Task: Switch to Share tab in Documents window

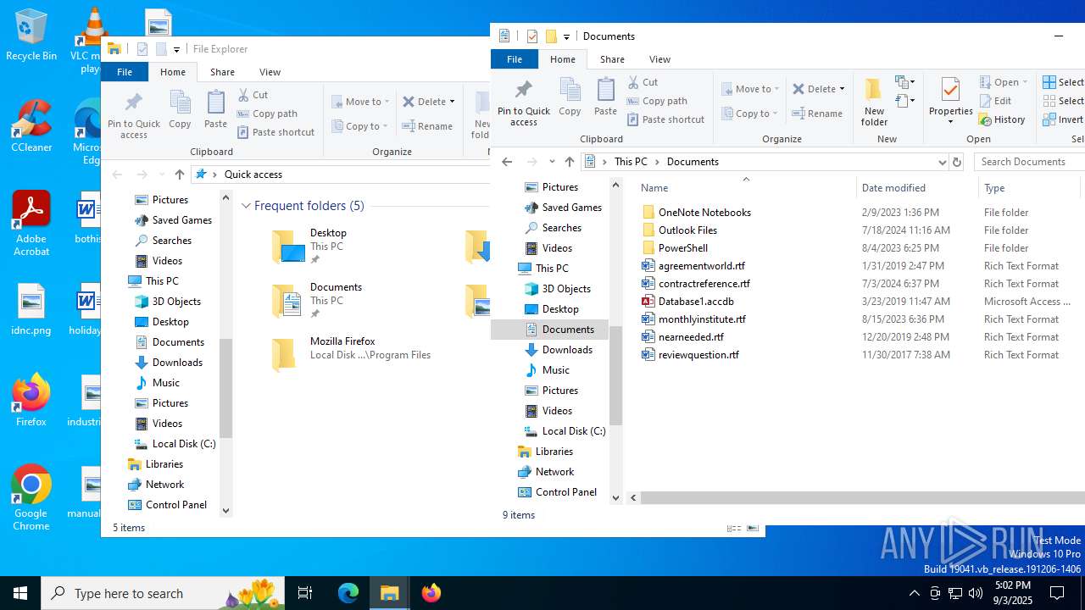Action: coord(612,59)
